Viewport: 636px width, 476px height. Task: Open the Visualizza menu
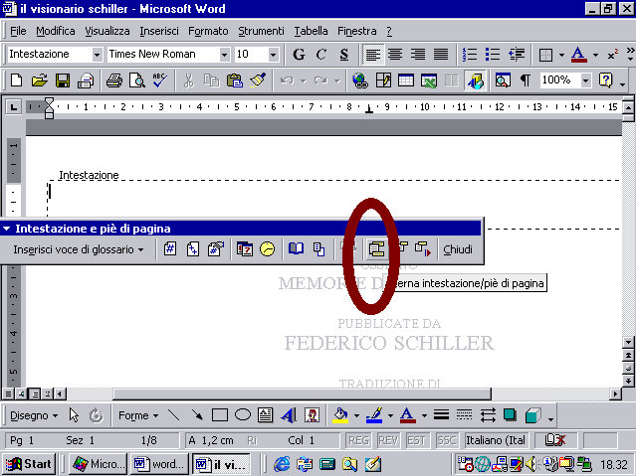(x=107, y=31)
